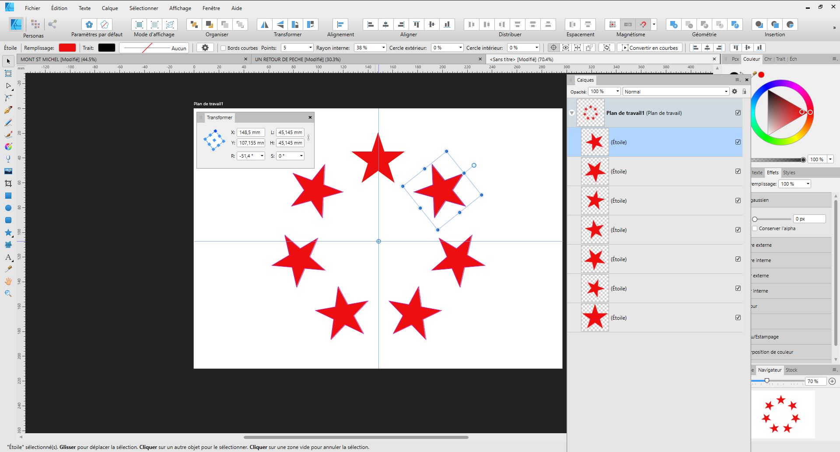Switch to the Export persona
Image resolution: width=840 pixels, height=452 pixels.
52,24
